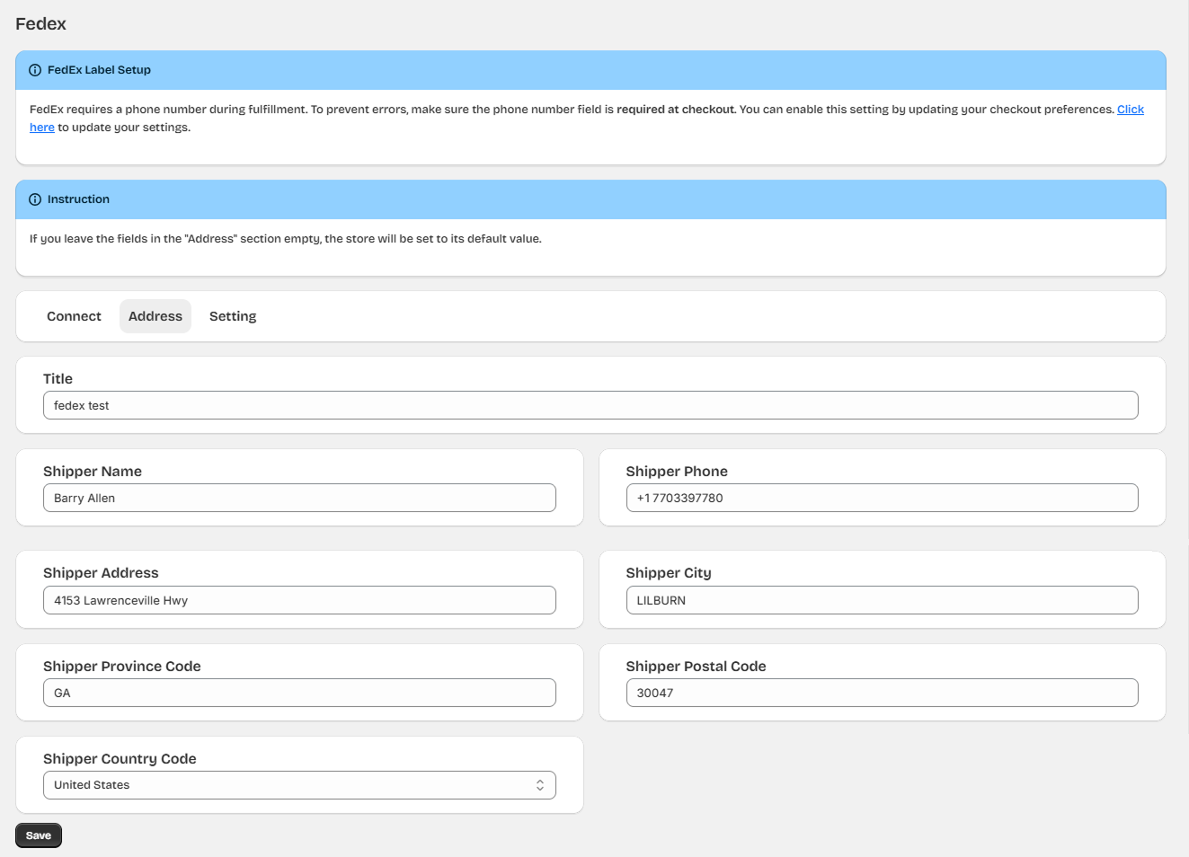Screen dimensions: 1189x857
Task: Click into the Shipper Address field
Action: [298, 600]
